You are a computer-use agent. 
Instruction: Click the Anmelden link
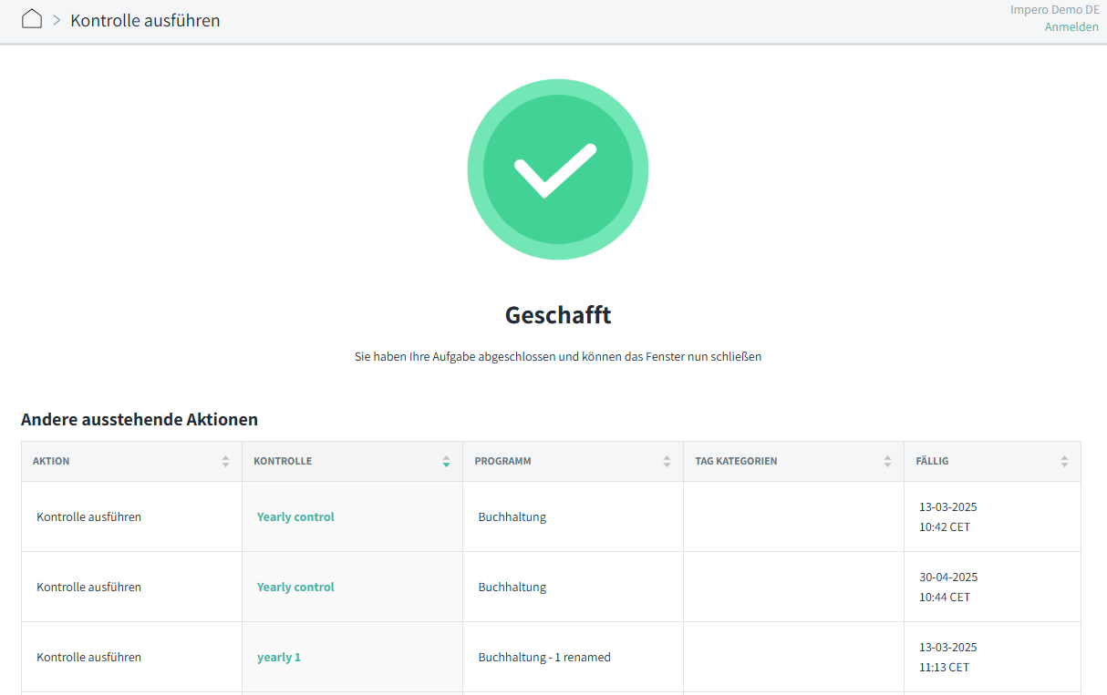pyautogui.click(x=1071, y=26)
